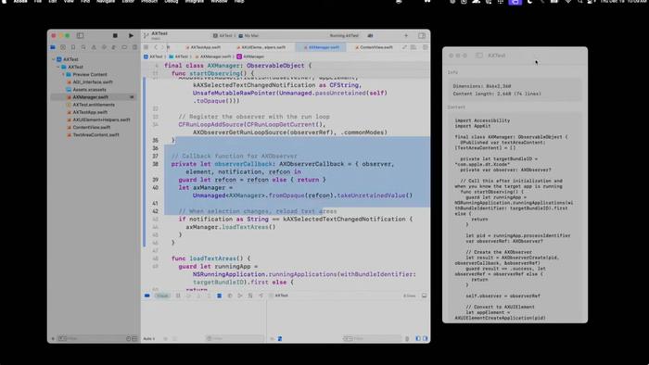Open the Report navigator icon
Screen dimensions: 649x365
134,47
